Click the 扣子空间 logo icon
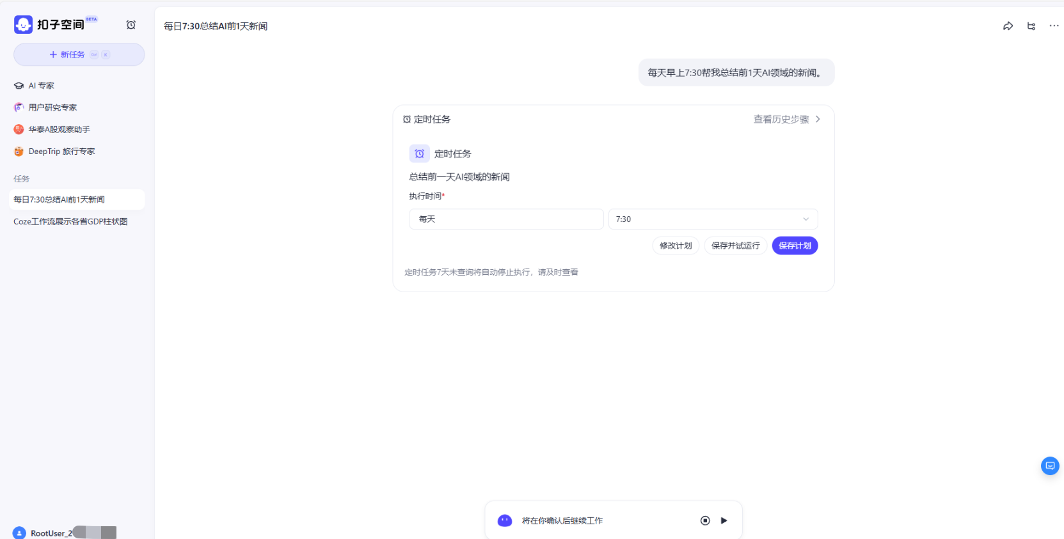1064x539 pixels. pyautogui.click(x=23, y=25)
